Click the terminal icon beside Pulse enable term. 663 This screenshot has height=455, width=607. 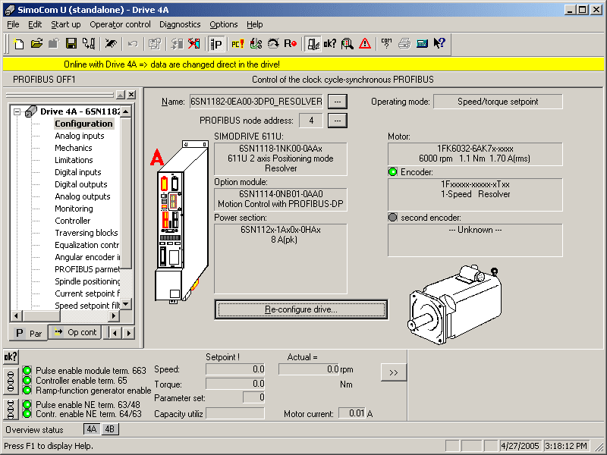tap(11, 381)
